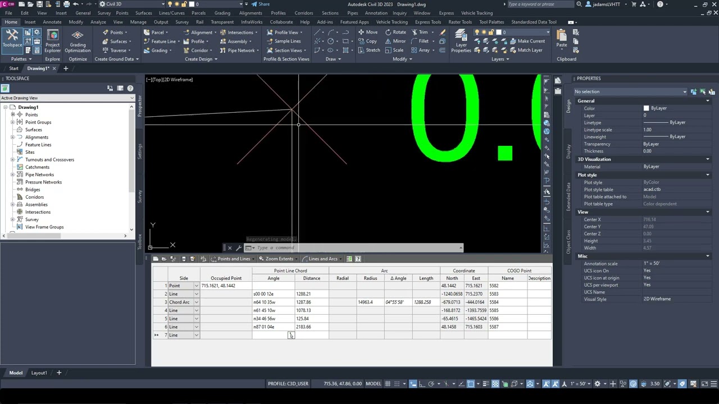719x404 pixels.
Task: Select the Rotate tool
Action: 395,32
